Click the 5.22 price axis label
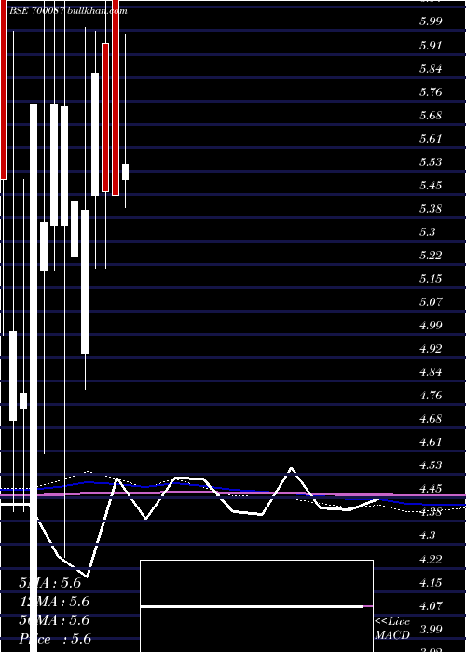 tap(431, 255)
